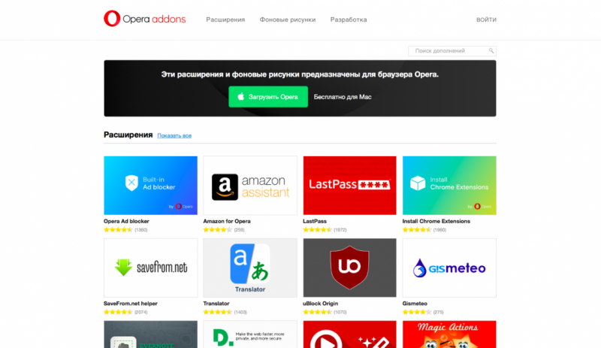Click the Opera Ad blocker star rating
Screen dimensions: 601x348
tap(118, 230)
